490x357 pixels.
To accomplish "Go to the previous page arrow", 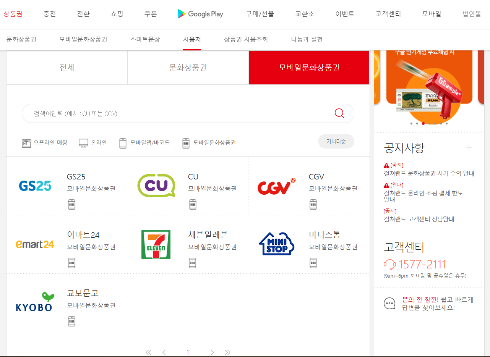I will [164, 352].
